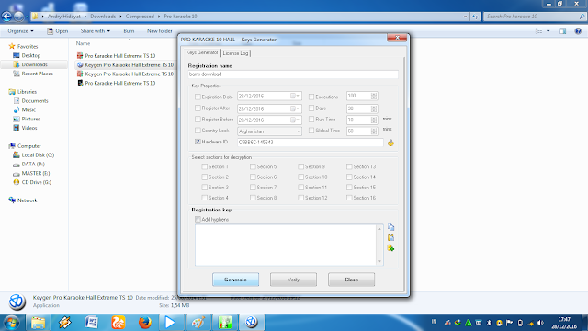Enable the Executions checkbox
Screen dimensions: 588x331
pyautogui.click(x=311, y=97)
